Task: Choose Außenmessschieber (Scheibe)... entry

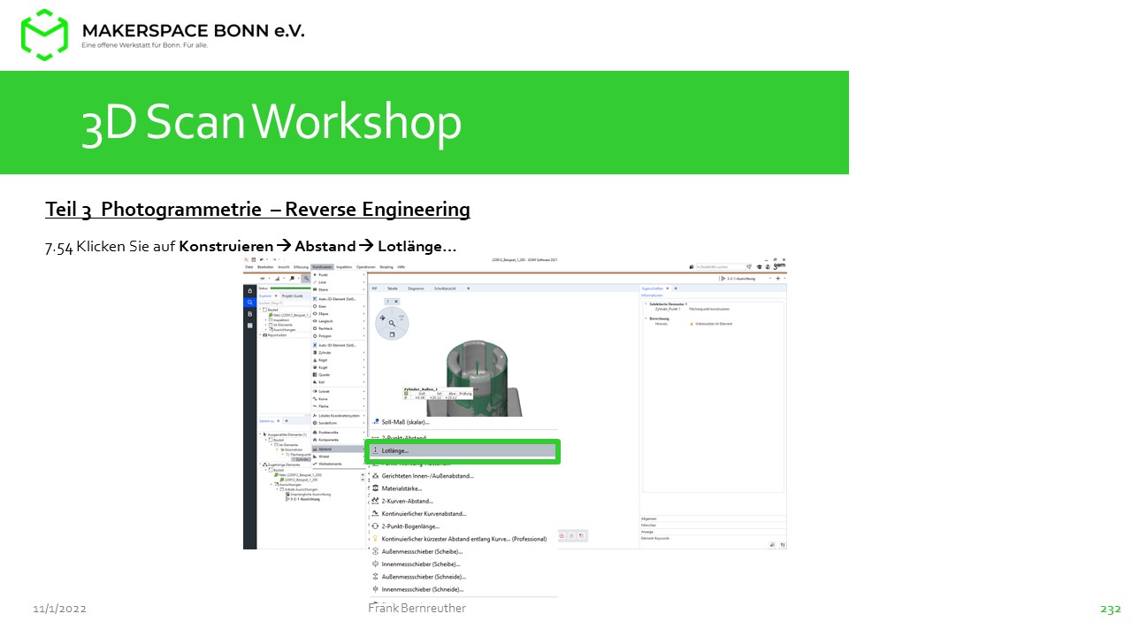Action: click(462, 551)
